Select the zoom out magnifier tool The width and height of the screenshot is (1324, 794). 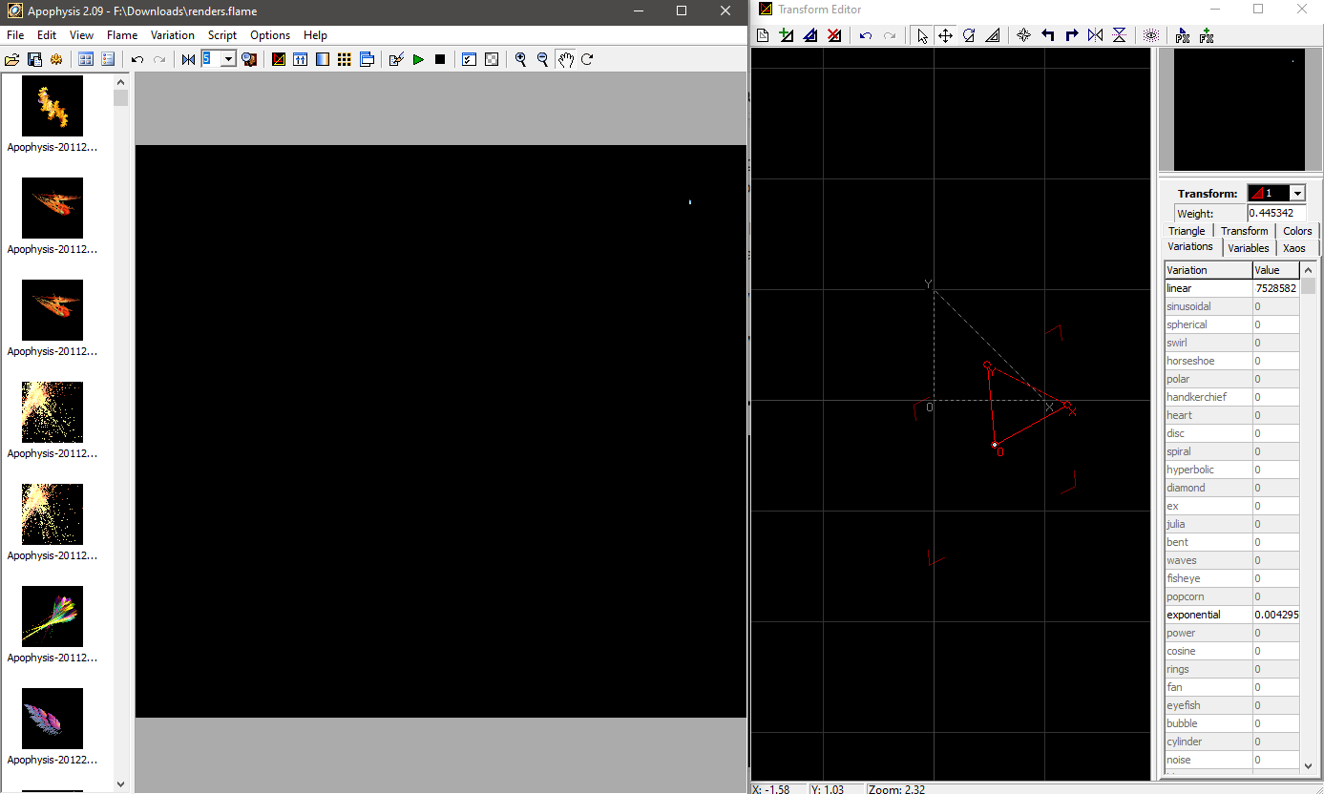click(x=543, y=59)
